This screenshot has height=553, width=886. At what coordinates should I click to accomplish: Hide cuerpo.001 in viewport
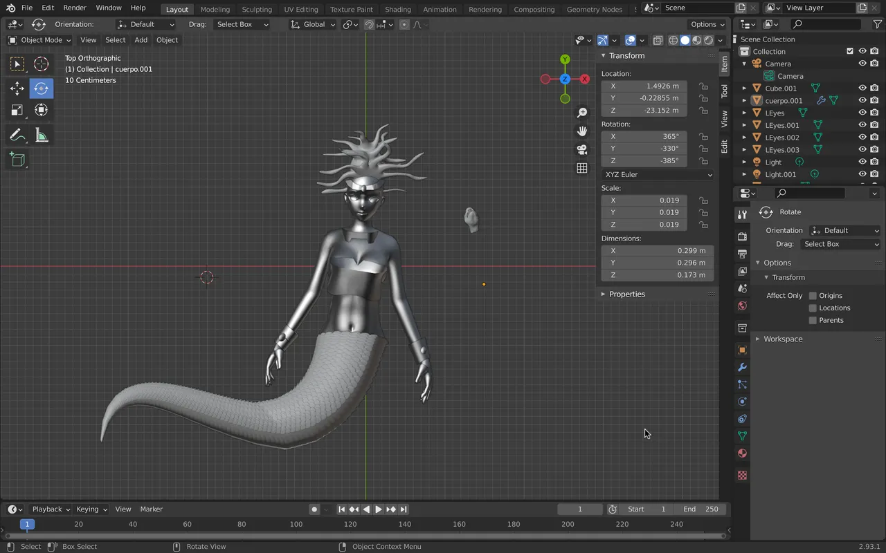coord(862,101)
